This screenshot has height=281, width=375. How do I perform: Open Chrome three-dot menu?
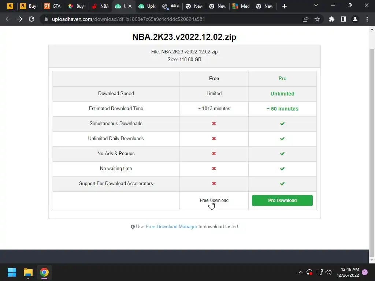pyautogui.click(x=367, y=19)
